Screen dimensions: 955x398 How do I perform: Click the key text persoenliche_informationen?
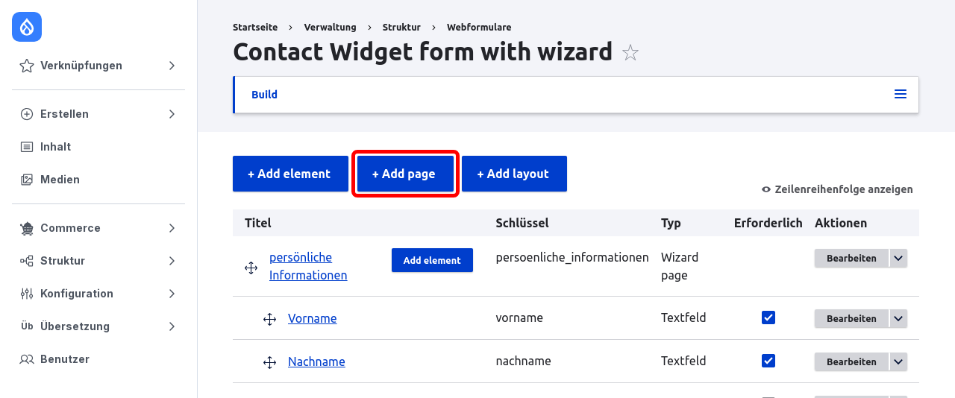(572, 257)
